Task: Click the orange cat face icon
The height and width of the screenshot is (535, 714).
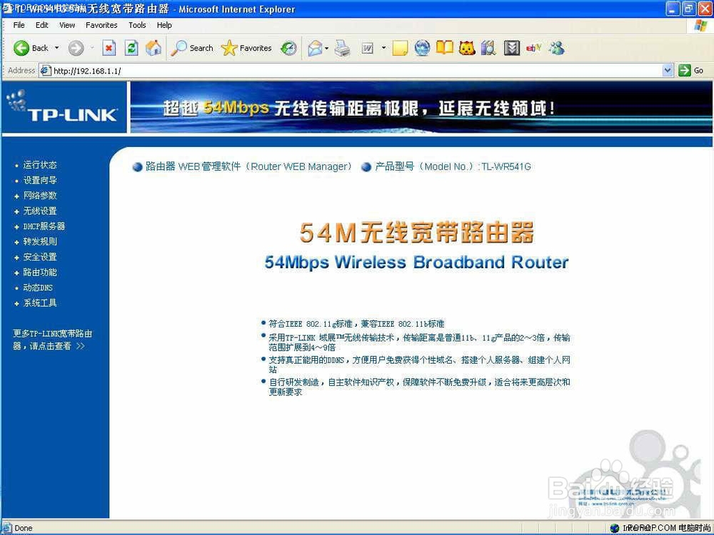Action: (x=467, y=48)
